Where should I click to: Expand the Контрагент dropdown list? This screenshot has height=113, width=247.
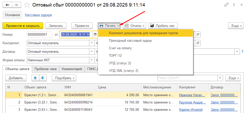(91, 43)
